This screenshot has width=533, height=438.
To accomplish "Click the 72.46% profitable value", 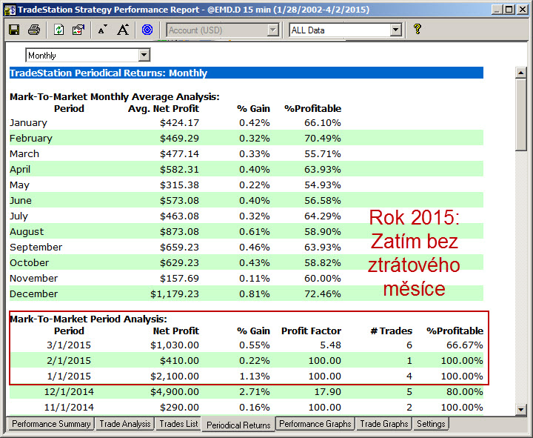I will pos(323,293).
